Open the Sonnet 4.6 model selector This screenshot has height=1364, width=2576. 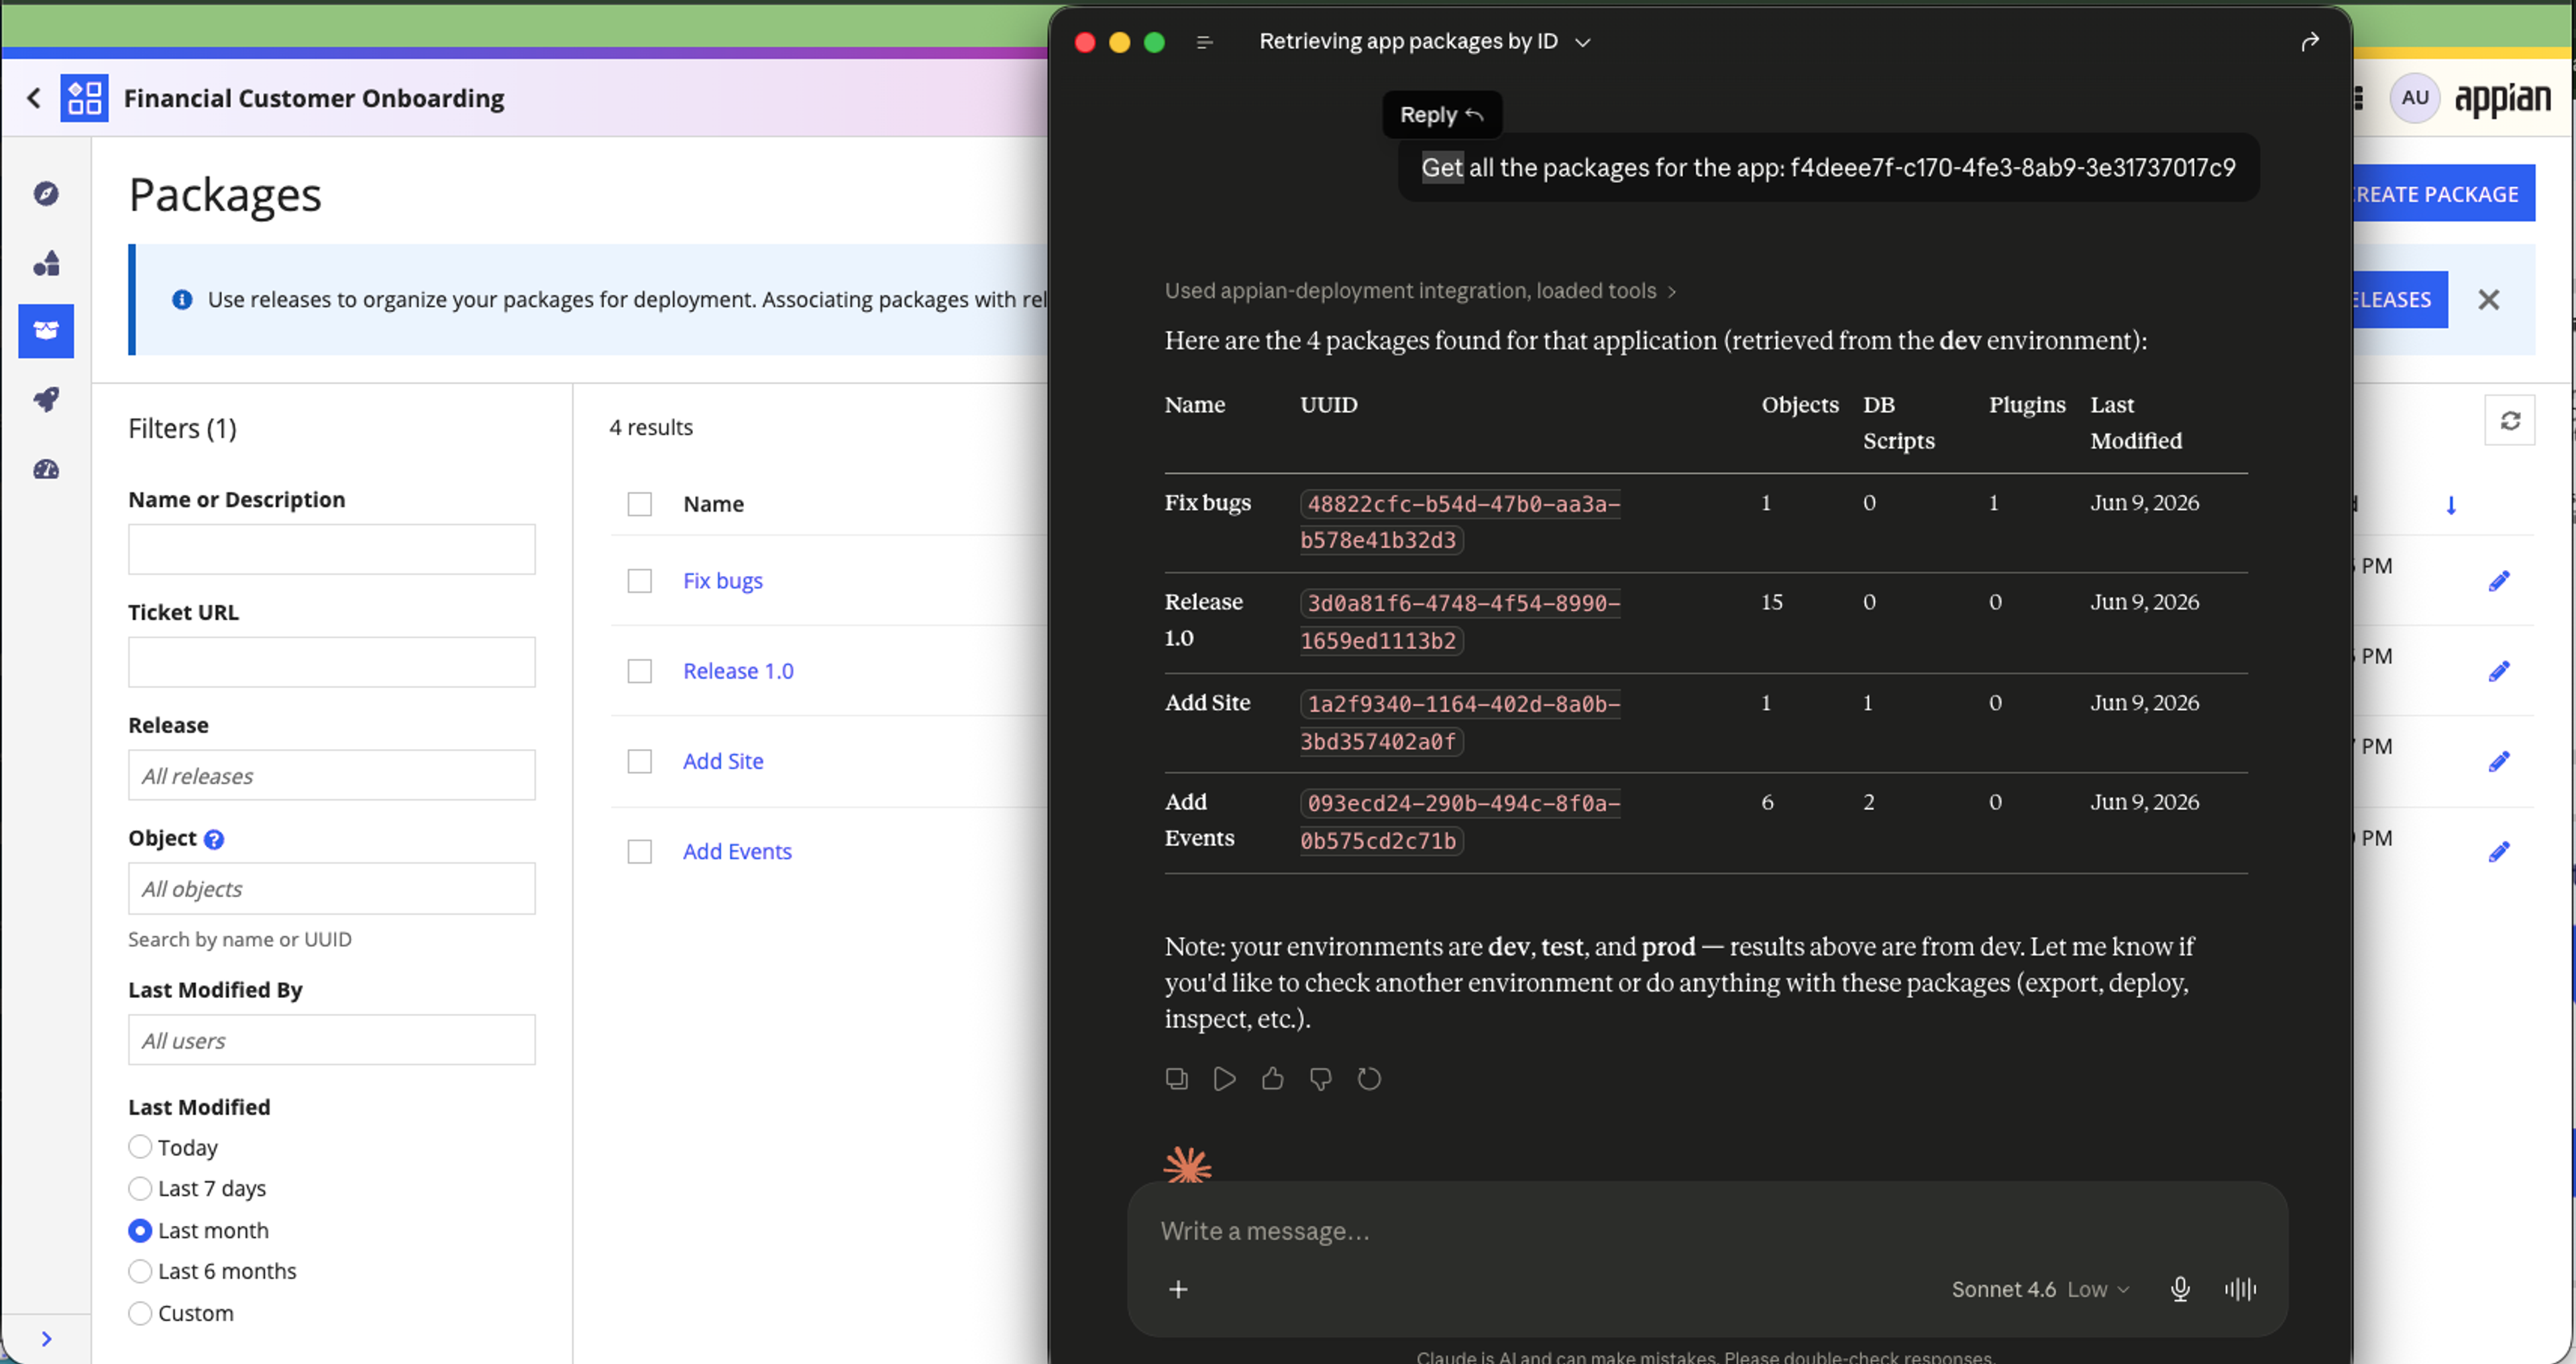point(2039,1290)
